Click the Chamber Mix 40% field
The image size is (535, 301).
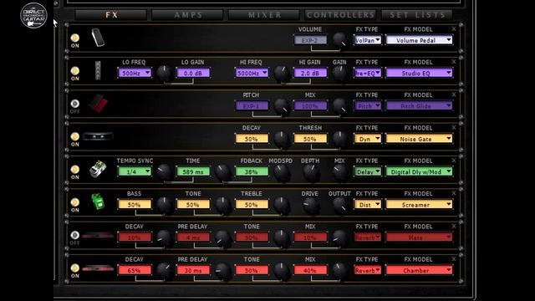310,270
